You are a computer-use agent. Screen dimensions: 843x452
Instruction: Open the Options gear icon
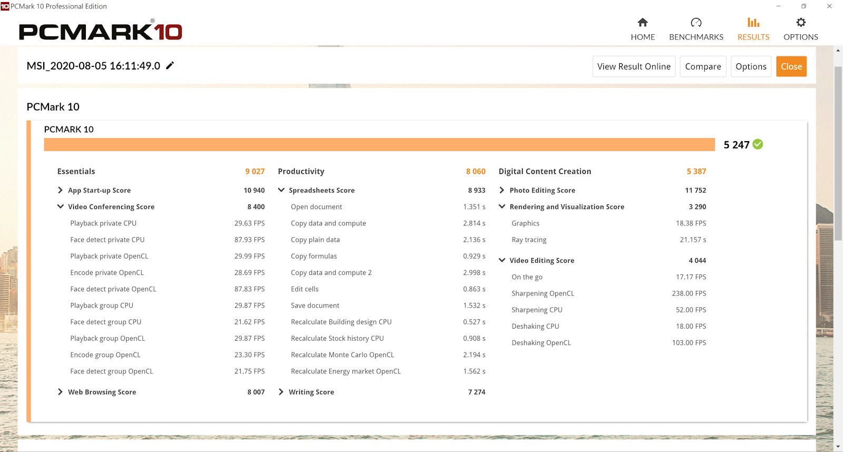point(801,22)
